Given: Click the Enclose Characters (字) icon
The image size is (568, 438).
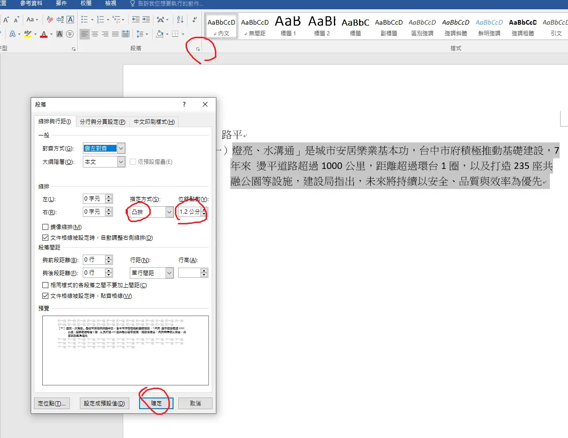Looking at the screenshot, I should (x=70, y=34).
